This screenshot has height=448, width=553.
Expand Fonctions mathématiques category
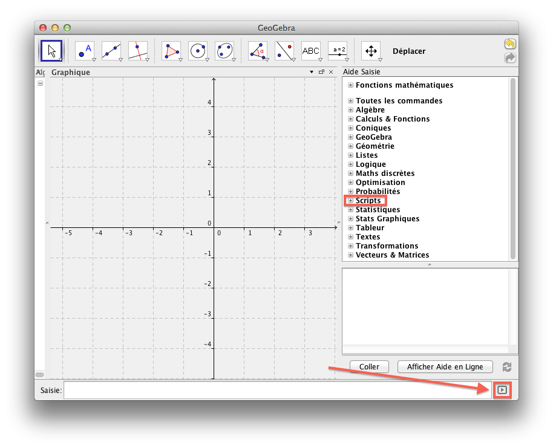tap(350, 85)
